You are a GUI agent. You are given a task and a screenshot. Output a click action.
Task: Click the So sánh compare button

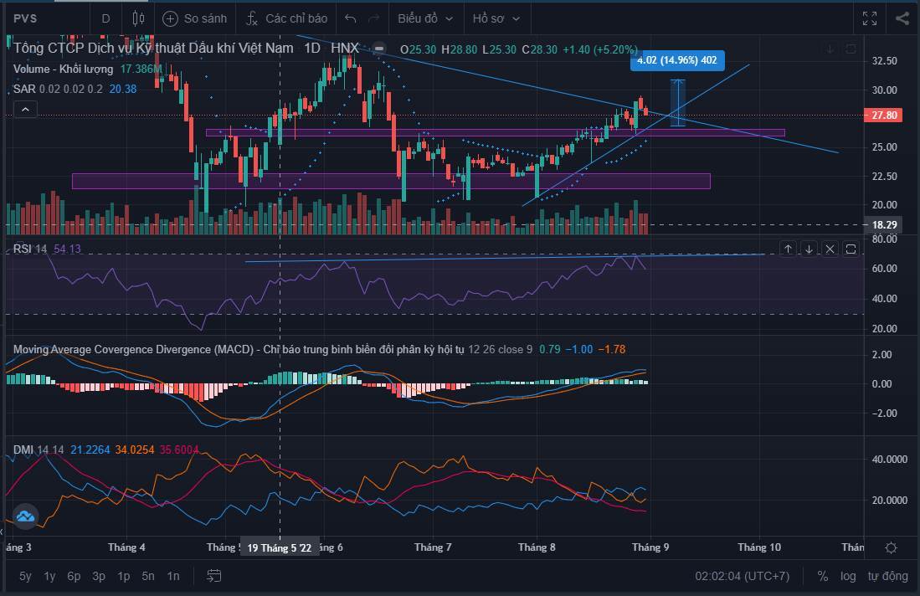194,18
